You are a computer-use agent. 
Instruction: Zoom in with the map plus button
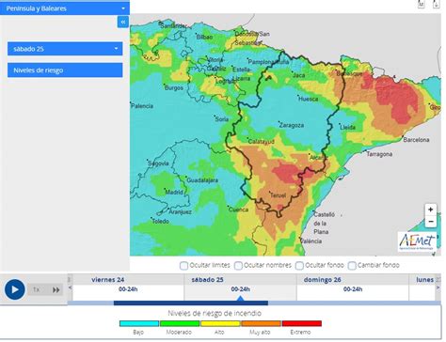point(431,210)
